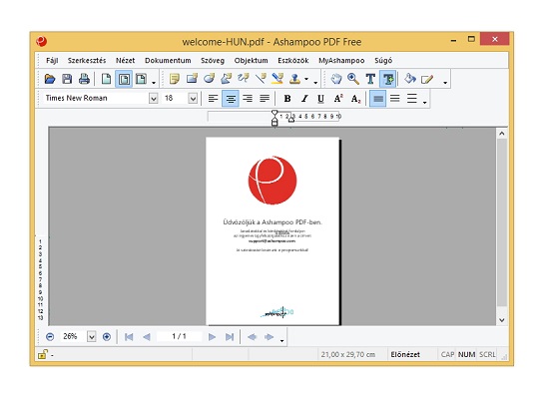This screenshot has height=407, width=549.
Task: Toggle single line spacing
Action: click(377, 99)
